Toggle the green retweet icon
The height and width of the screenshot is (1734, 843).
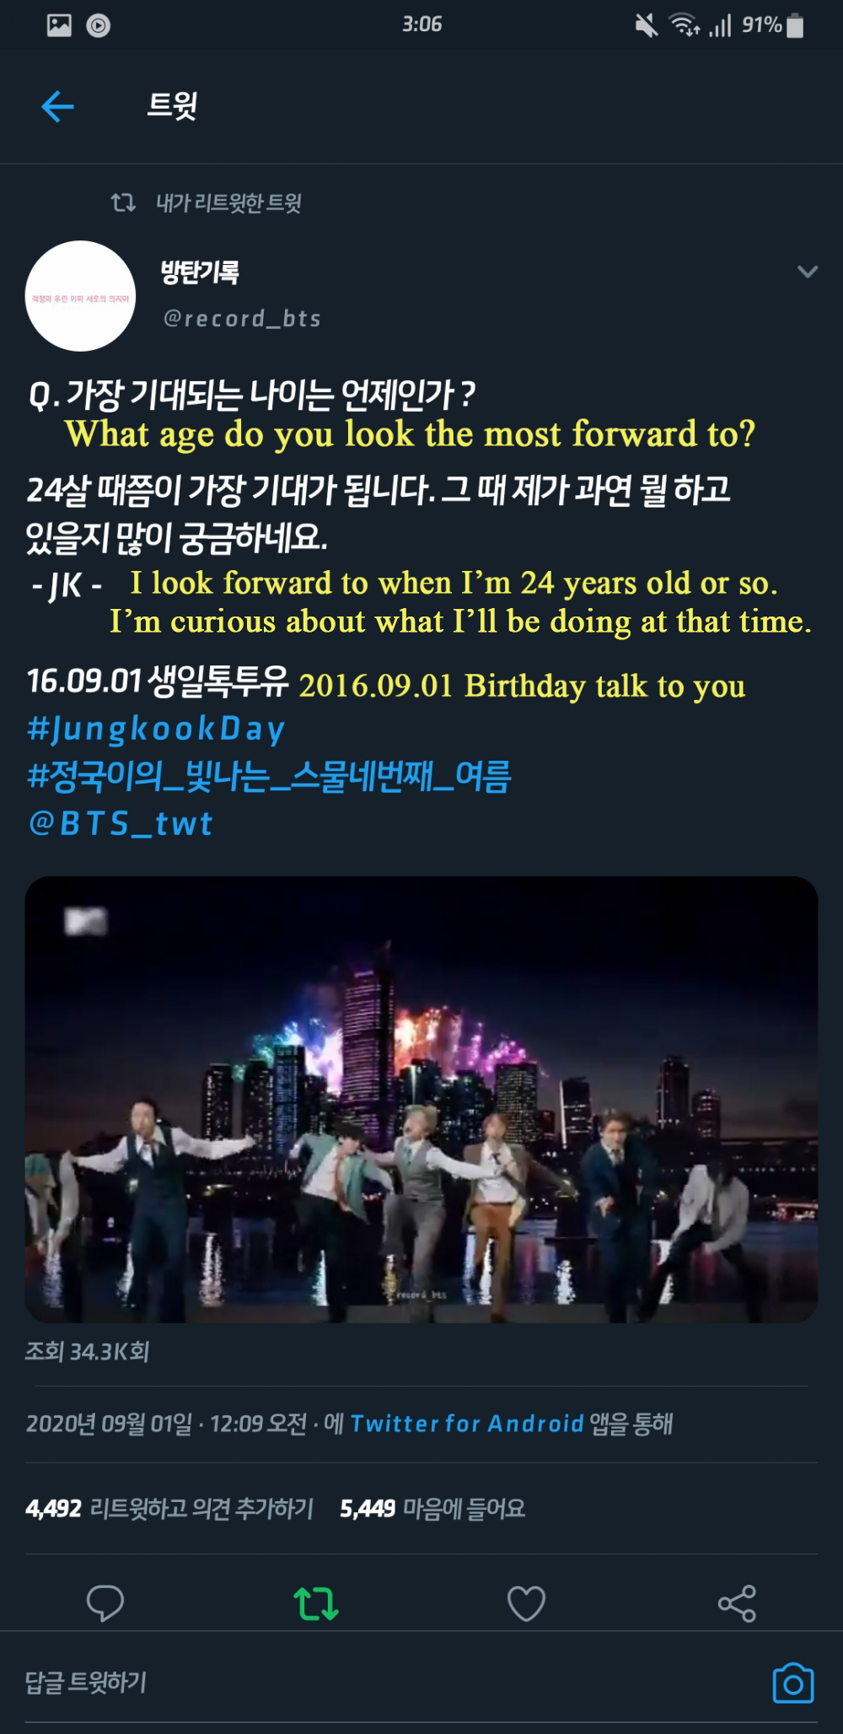(316, 1603)
